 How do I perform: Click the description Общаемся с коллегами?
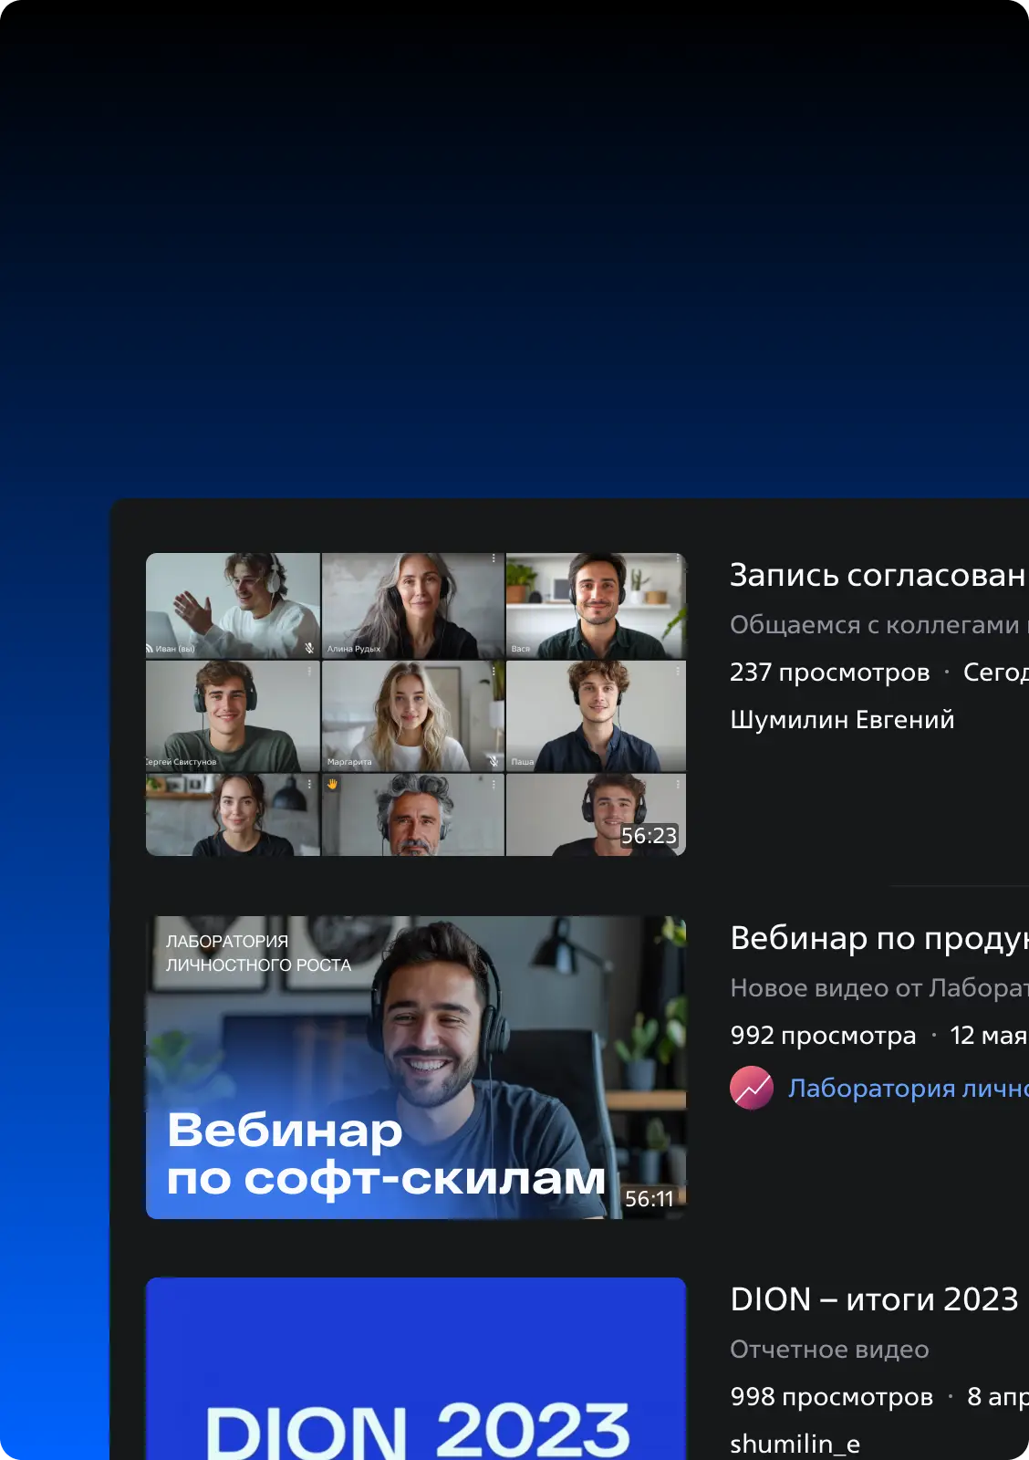pos(875,625)
